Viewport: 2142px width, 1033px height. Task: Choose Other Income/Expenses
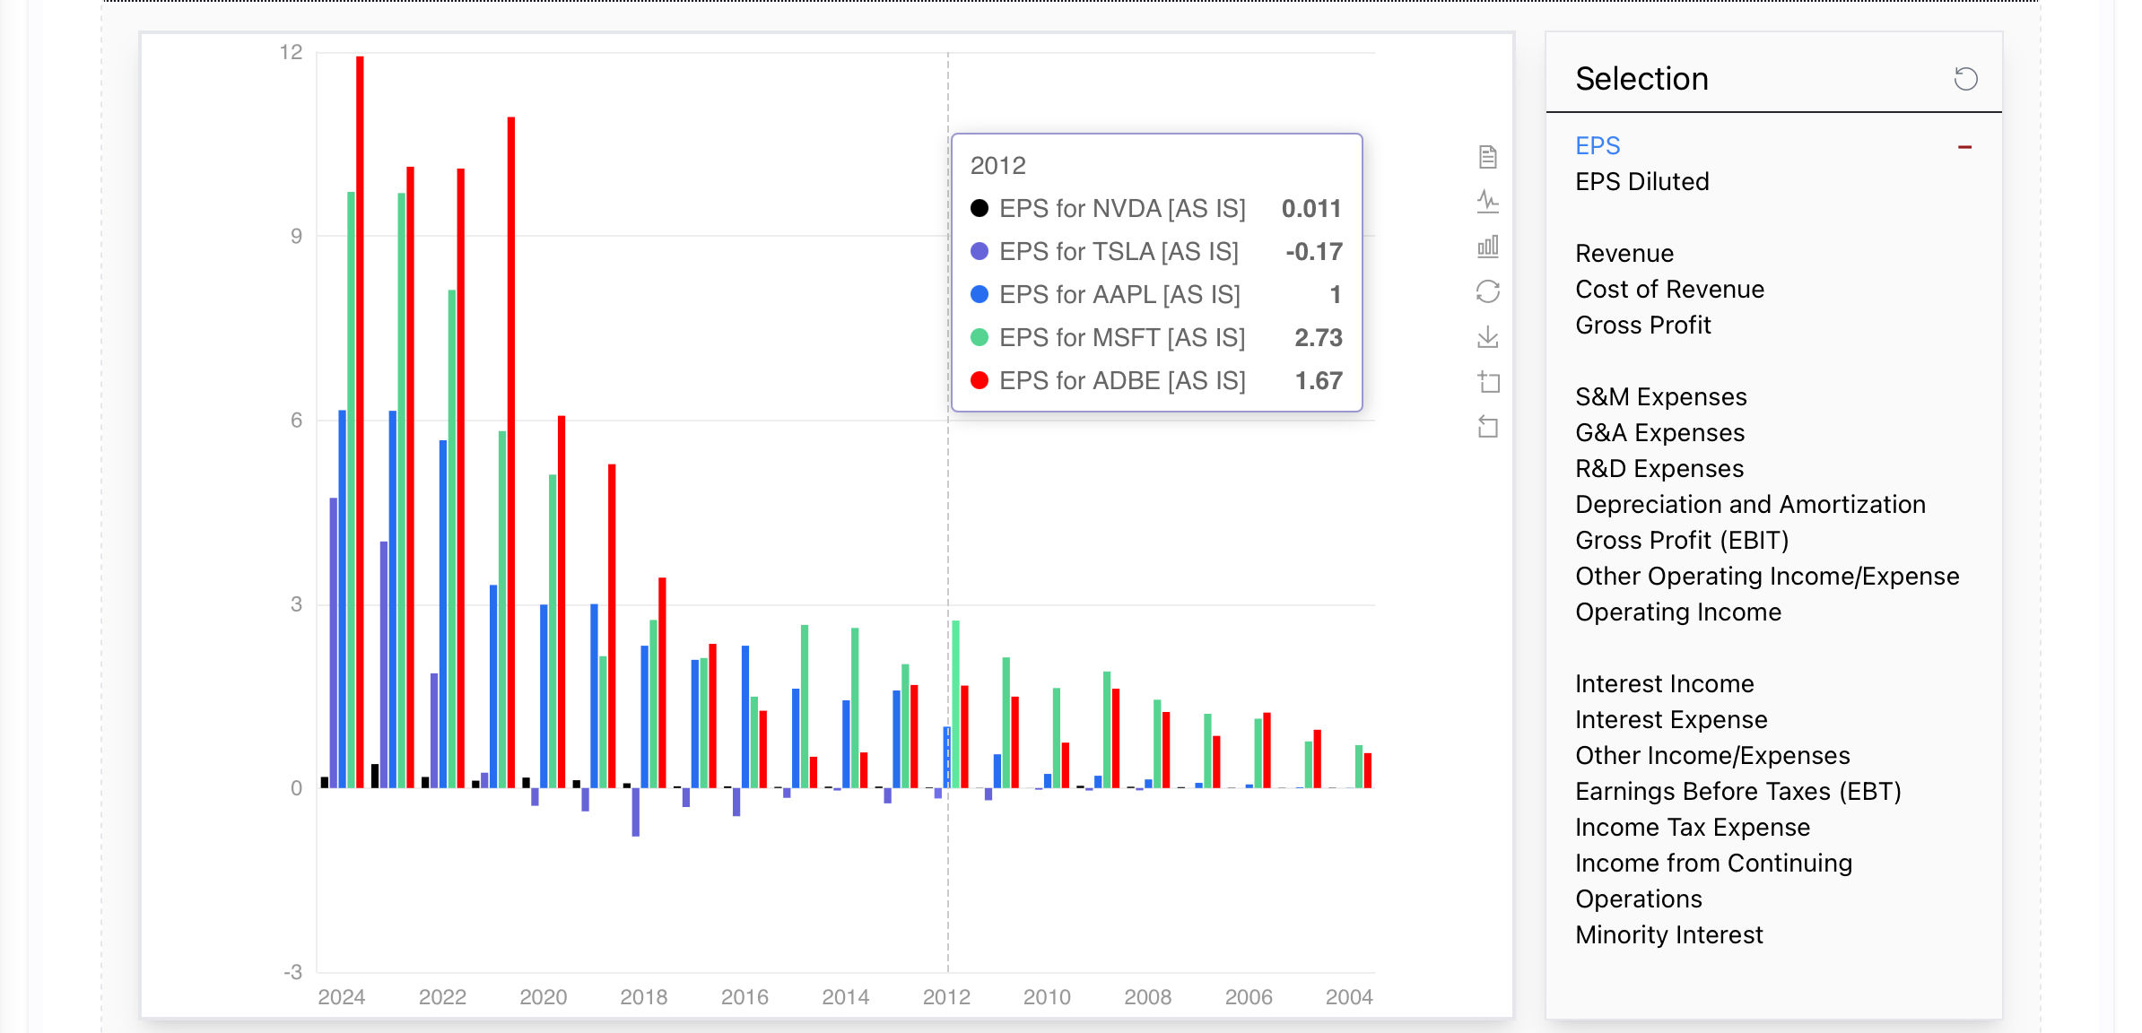[x=1712, y=756]
